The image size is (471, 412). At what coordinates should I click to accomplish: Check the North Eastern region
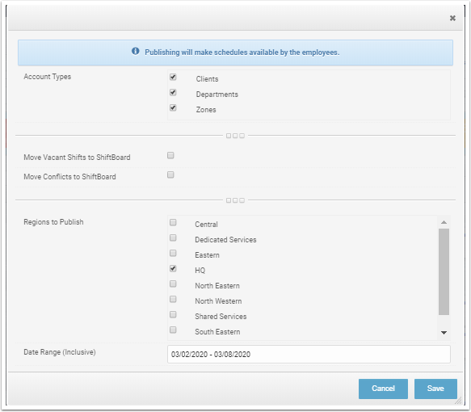pos(173,284)
